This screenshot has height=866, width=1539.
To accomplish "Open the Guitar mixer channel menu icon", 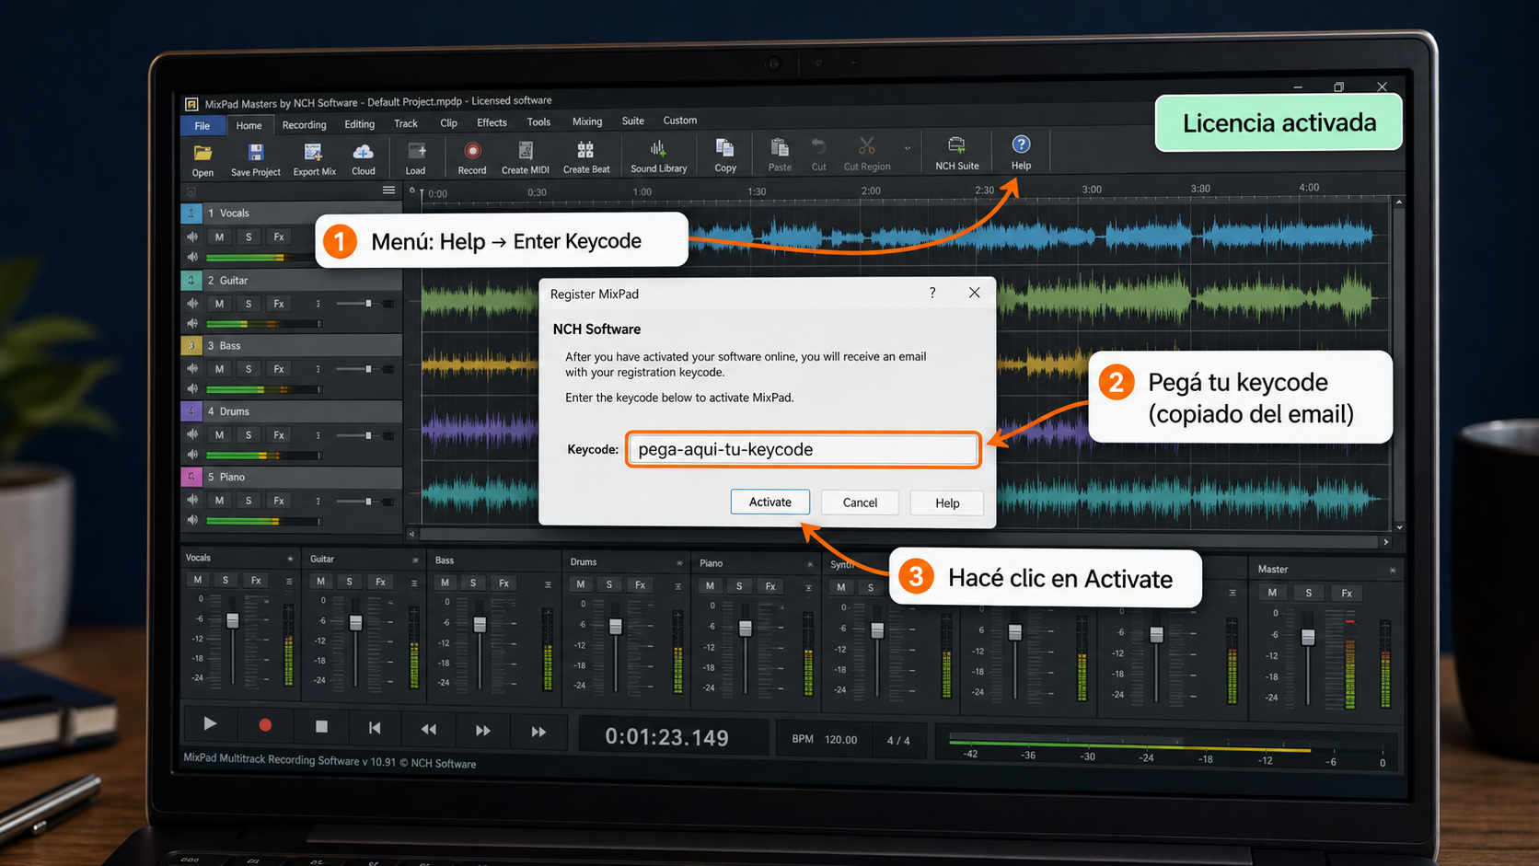I will (415, 560).
